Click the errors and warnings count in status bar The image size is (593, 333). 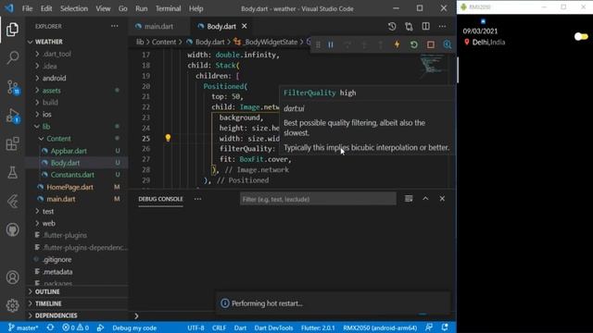(x=76, y=327)
